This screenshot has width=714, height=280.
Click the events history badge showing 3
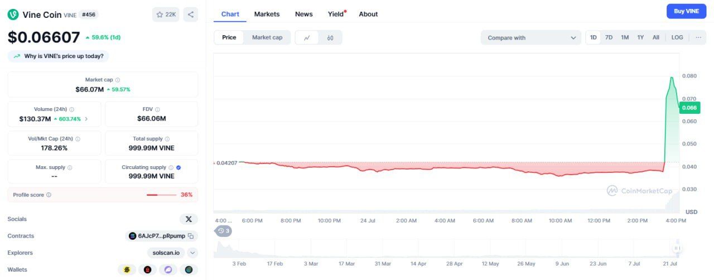coord(224,230)
